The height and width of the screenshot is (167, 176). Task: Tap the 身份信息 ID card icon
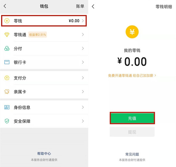7,107
